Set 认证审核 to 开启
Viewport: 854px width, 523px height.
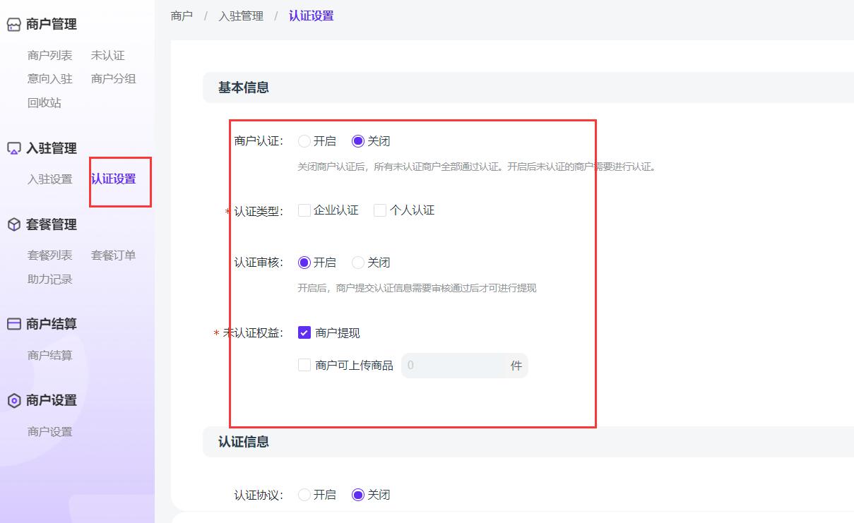(304, 263)
